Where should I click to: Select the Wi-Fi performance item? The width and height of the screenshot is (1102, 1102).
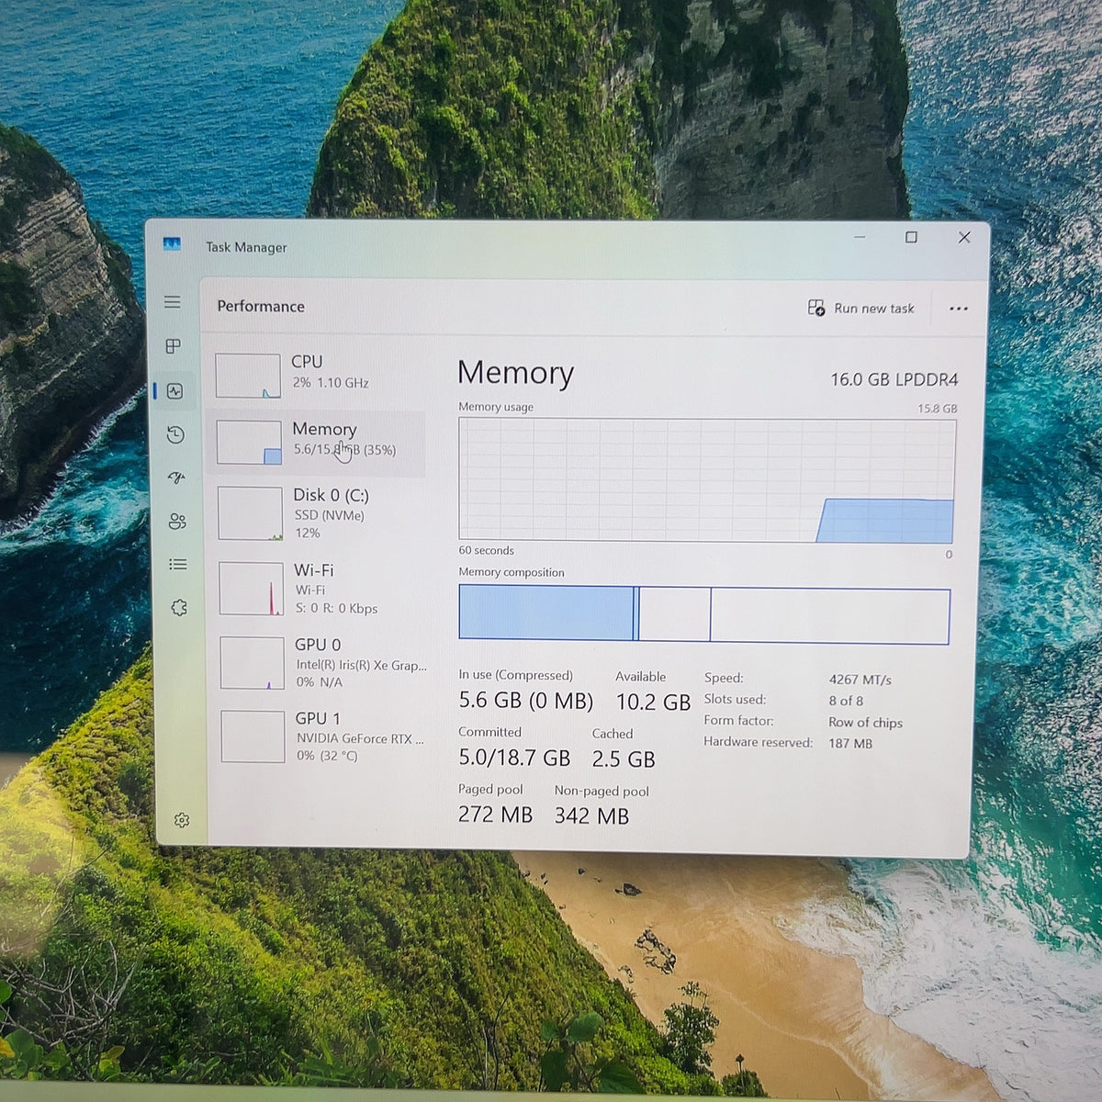click(x=321, y=589)
